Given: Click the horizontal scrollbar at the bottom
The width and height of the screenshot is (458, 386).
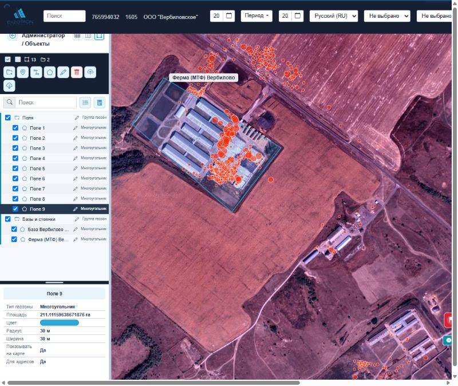Looking at the screenshot, I should [x=153, y=383].
